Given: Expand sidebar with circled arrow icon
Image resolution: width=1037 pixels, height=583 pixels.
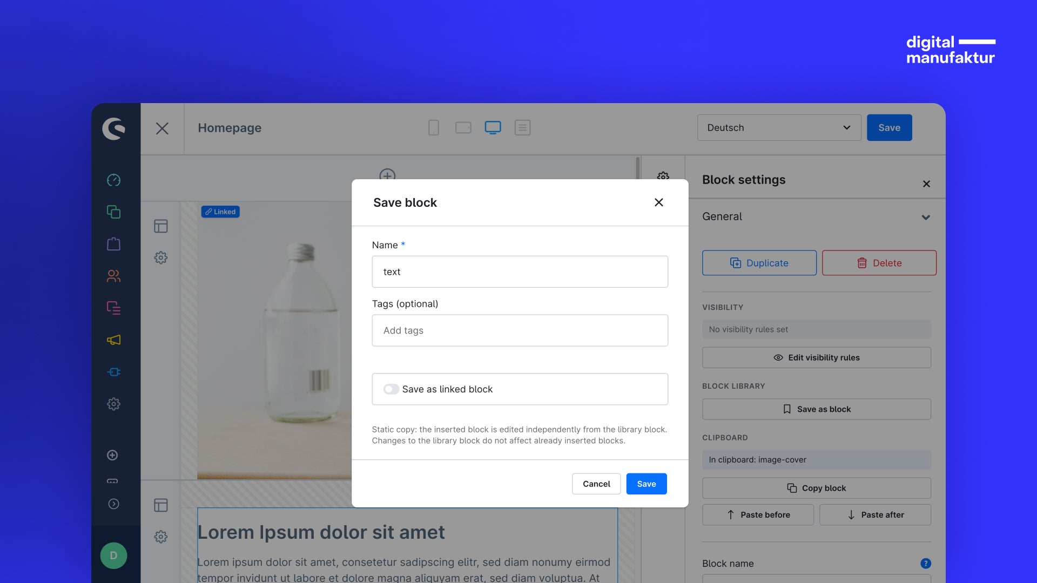Looking at the screenshot, I should [x=113, y=504].
